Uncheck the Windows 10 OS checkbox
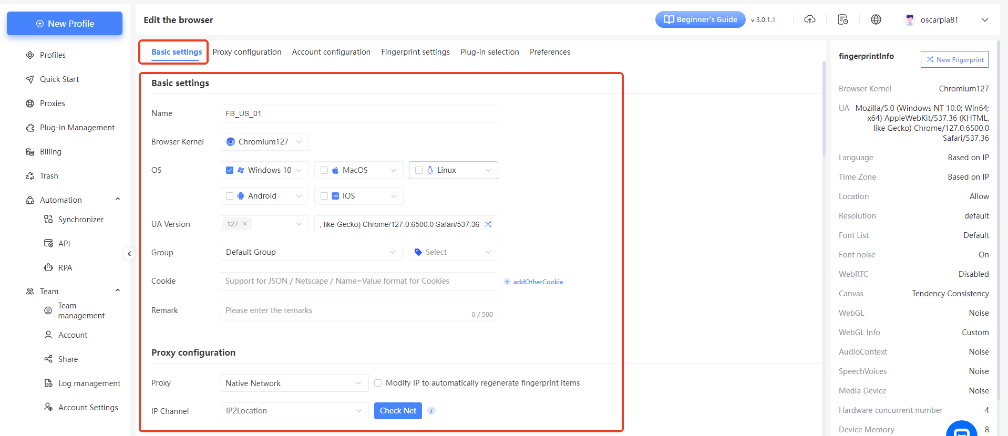This screenshot has height=436, width=1008. pyautogui.click(x=230, y=170)
